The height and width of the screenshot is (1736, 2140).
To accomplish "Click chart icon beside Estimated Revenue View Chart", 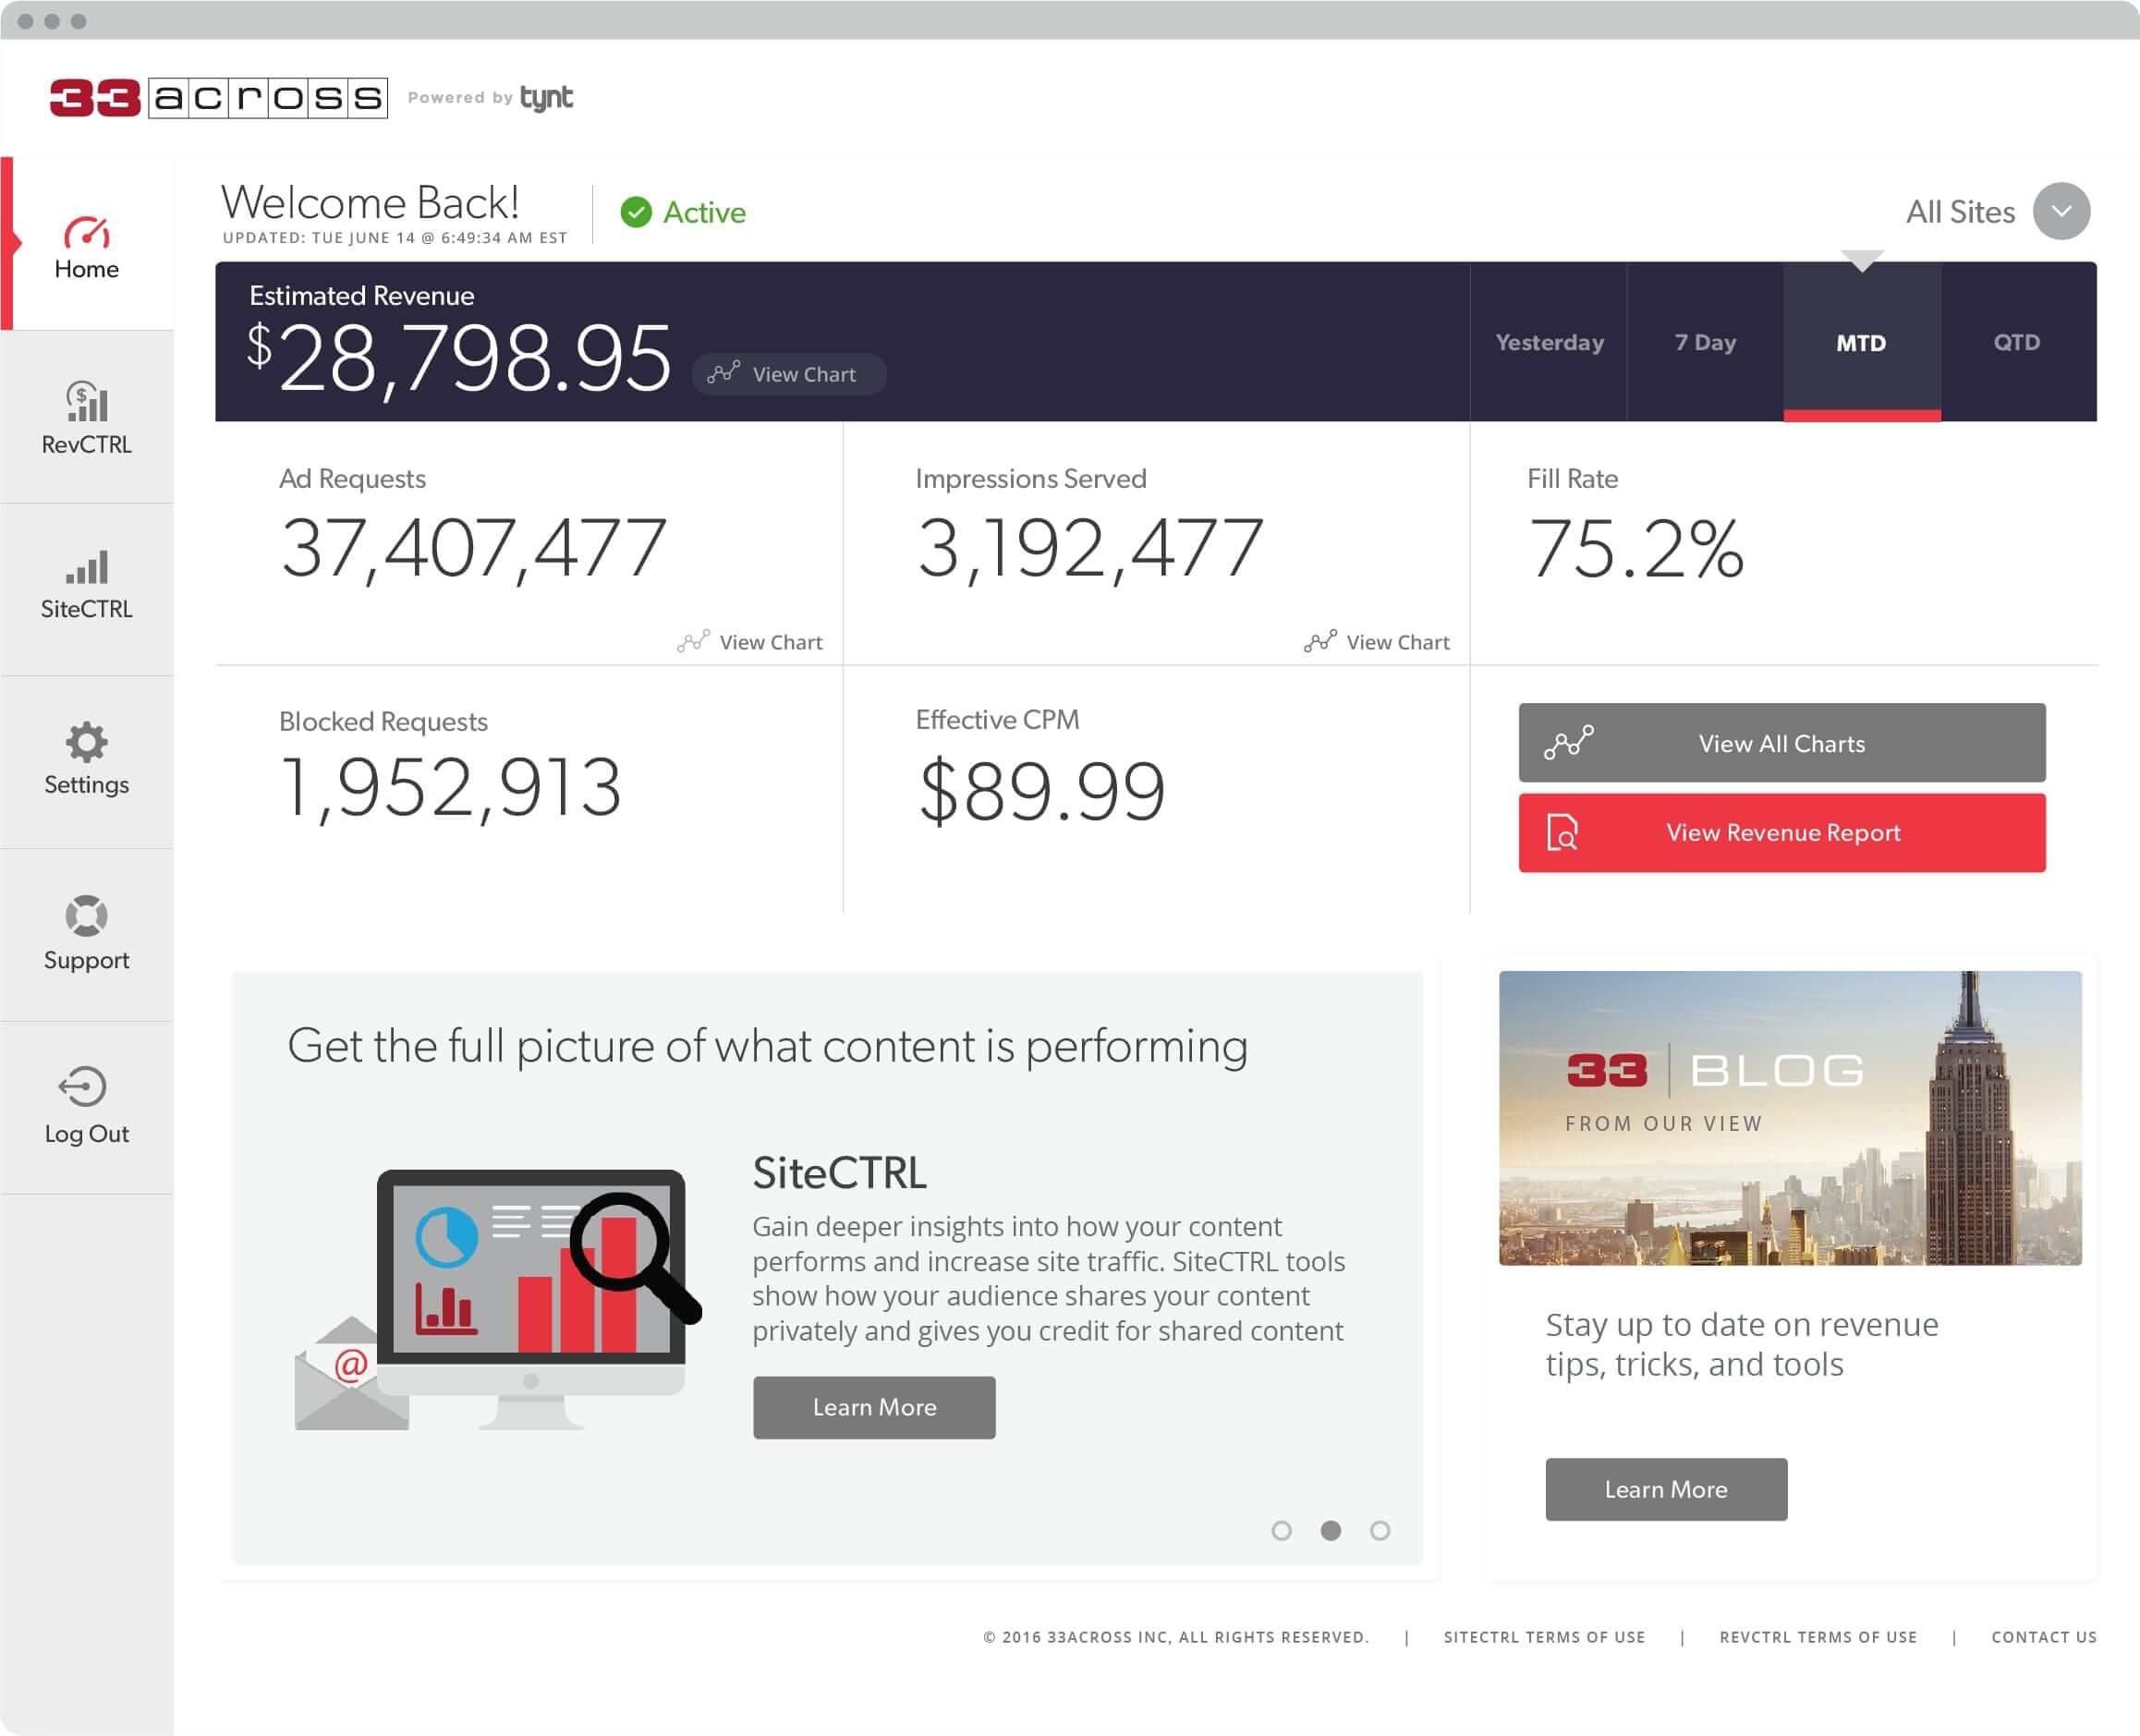I will click(723, 373).
